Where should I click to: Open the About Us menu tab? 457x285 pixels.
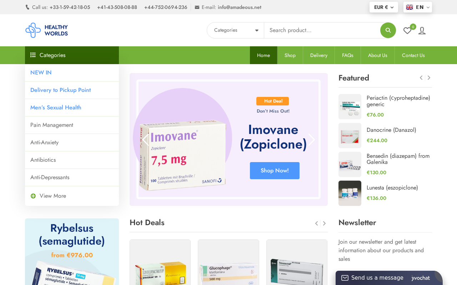378,55
